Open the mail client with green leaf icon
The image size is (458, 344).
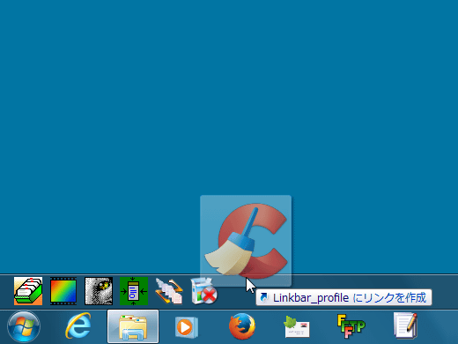coord(297,327)
